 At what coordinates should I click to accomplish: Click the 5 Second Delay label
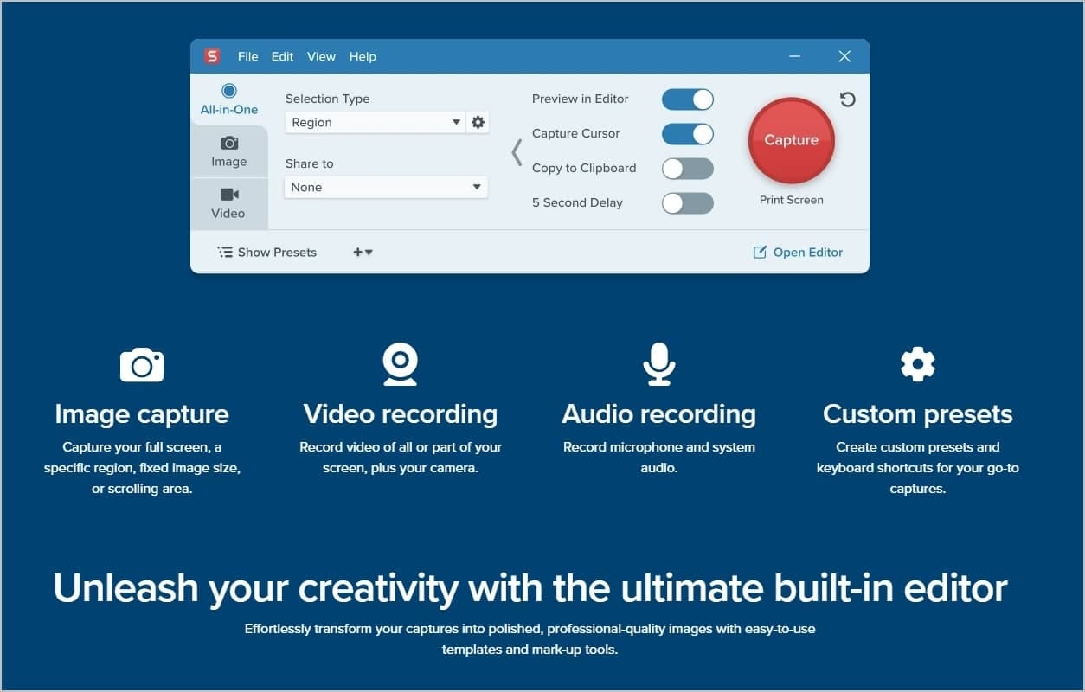[577, 202]
